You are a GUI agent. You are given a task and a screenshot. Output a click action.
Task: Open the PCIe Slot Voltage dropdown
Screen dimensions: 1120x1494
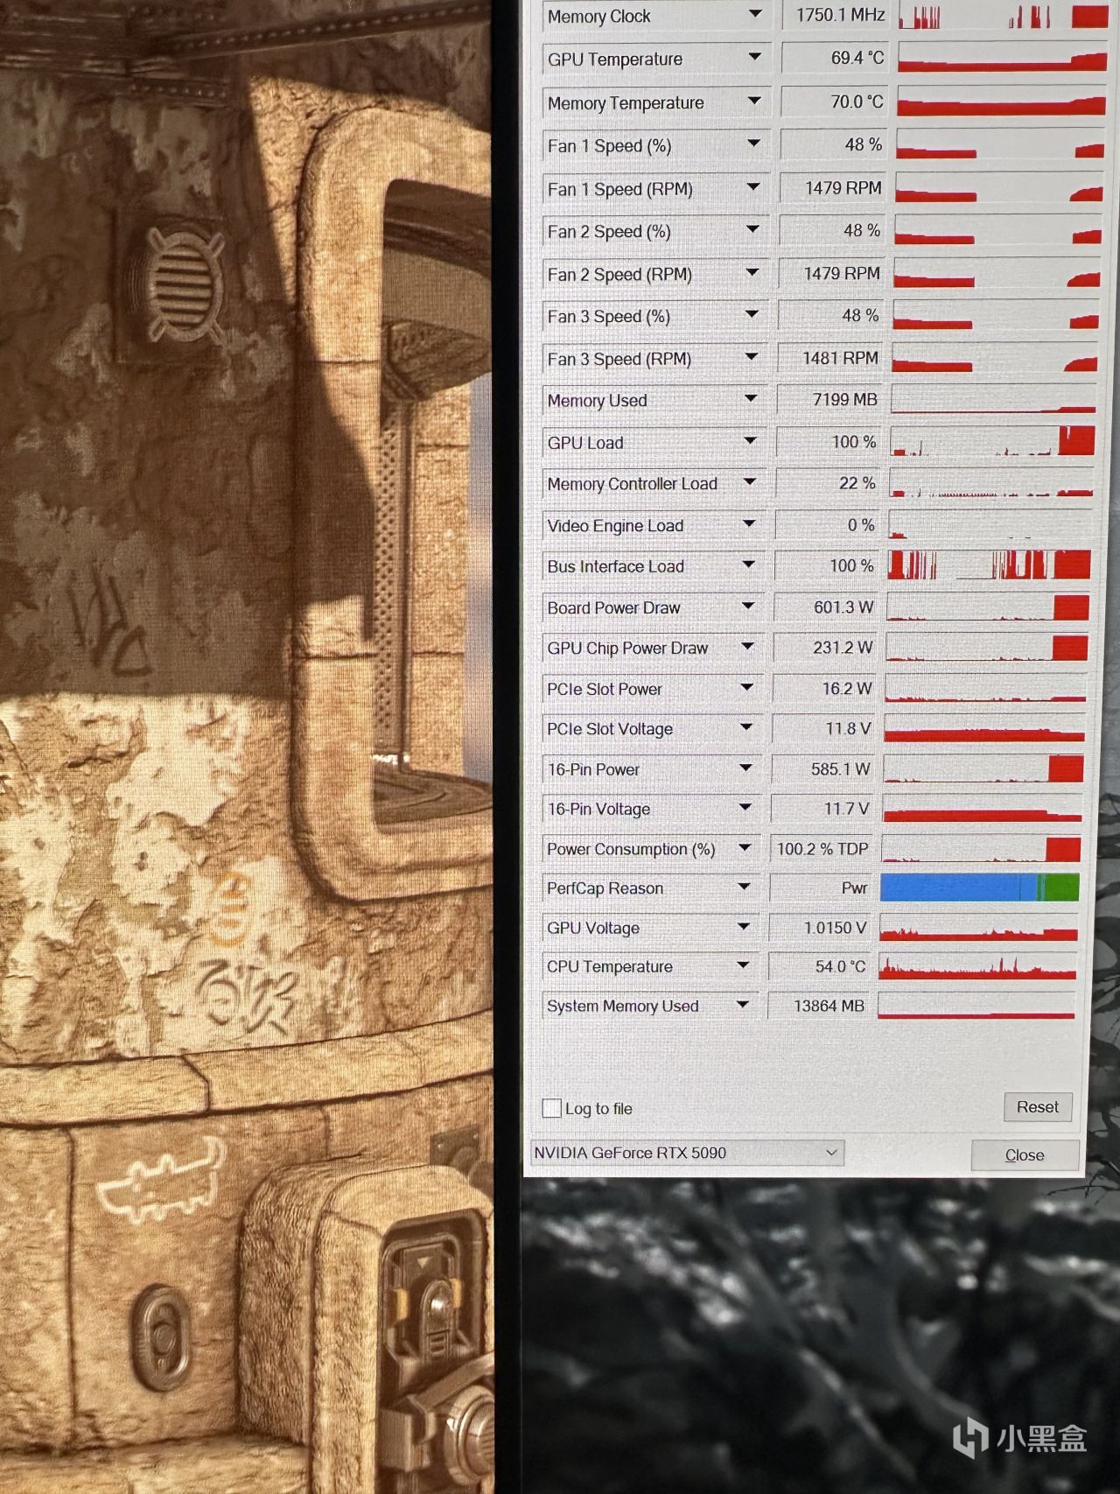pyautogui.click(x=746, y=727)
